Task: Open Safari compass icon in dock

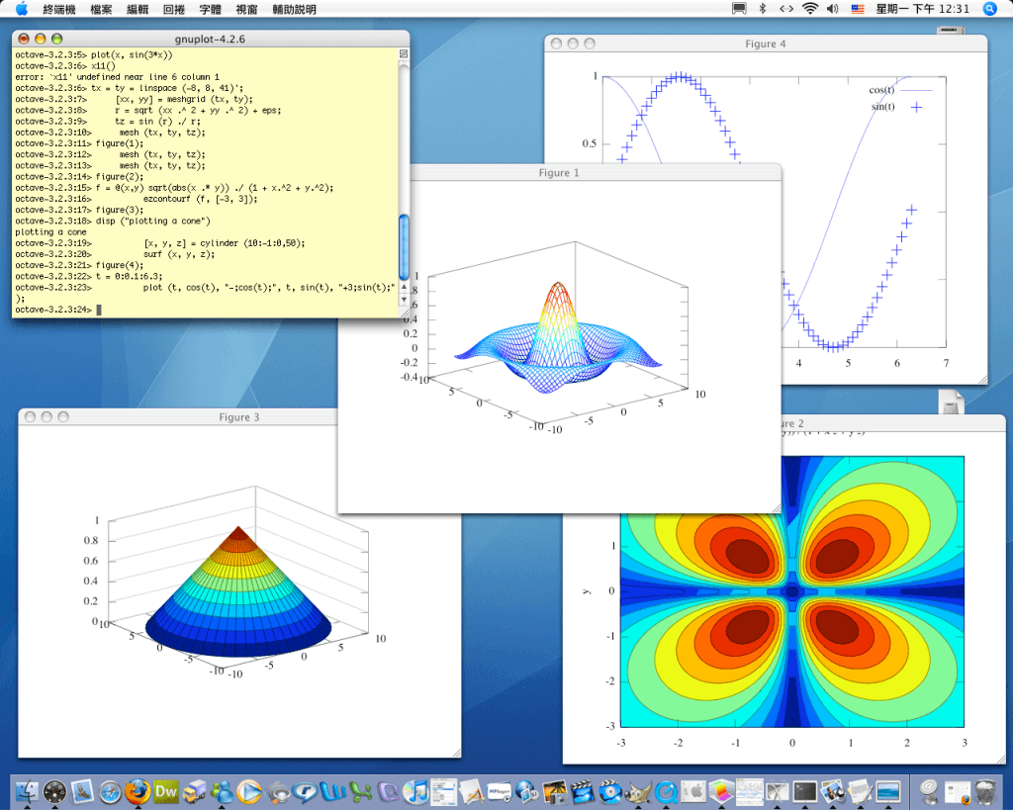Action: pos(110,791)
